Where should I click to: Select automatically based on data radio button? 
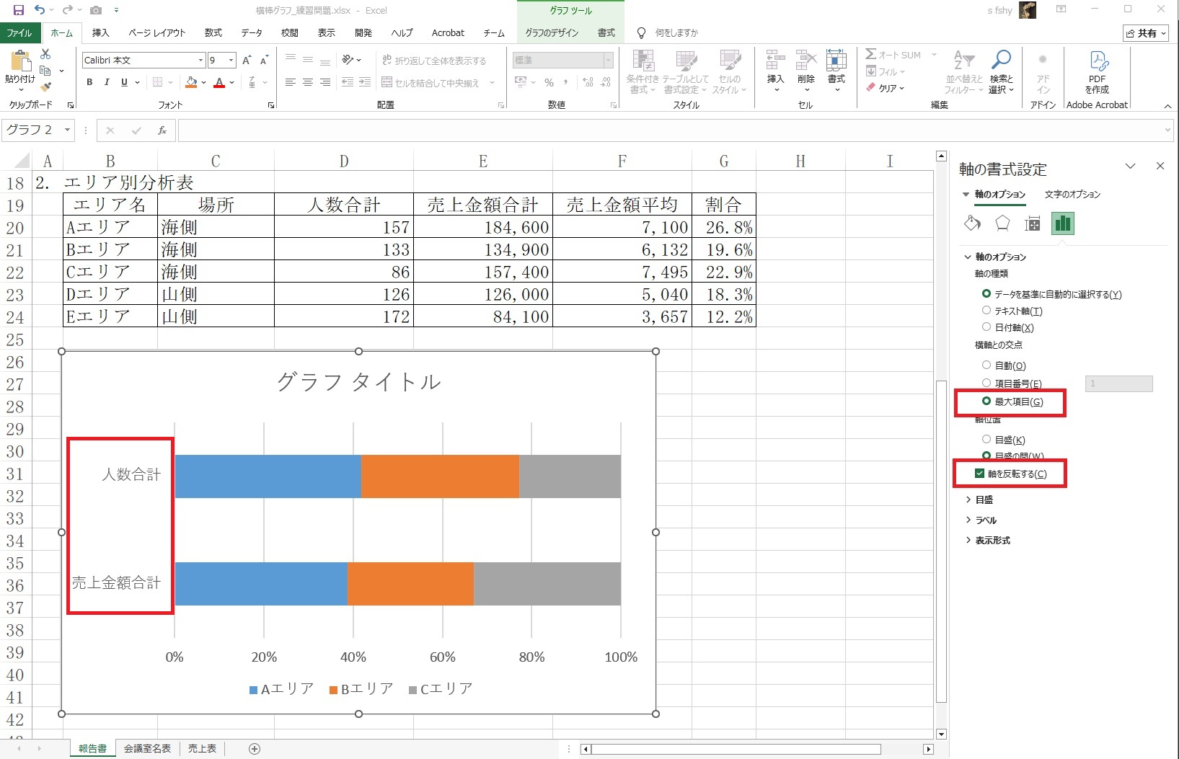(x=986, y=294)
